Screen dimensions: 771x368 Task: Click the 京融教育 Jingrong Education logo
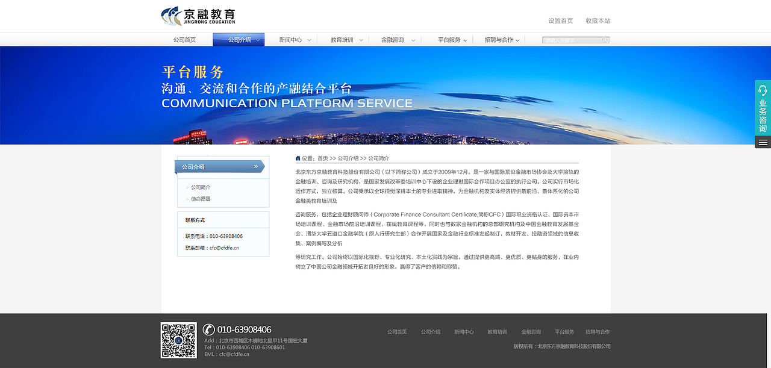198,16
